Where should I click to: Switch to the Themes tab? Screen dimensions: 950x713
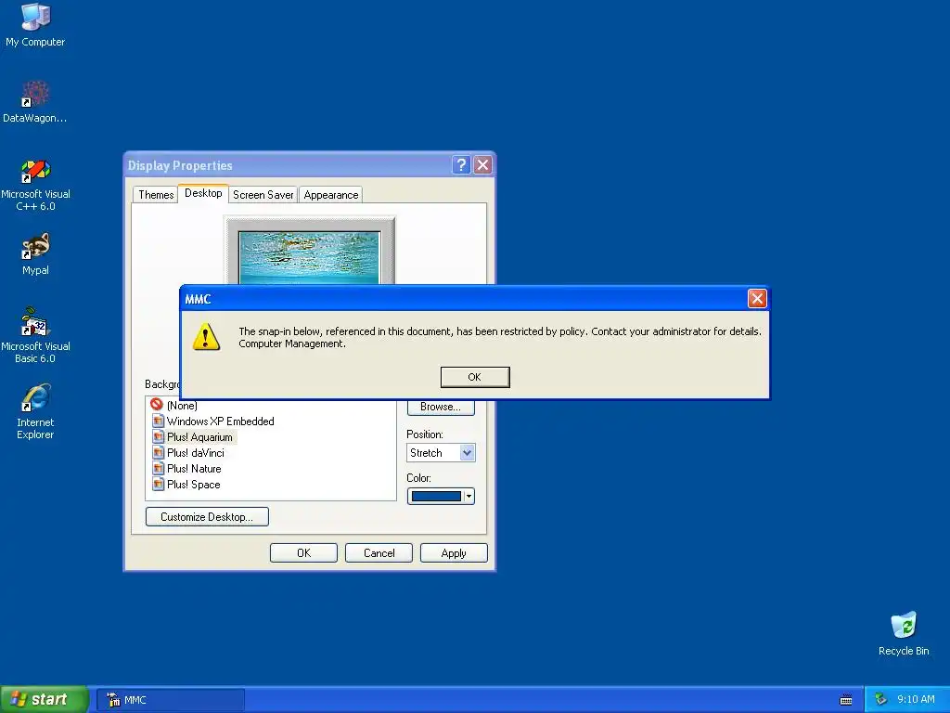[x=156, y=195]
